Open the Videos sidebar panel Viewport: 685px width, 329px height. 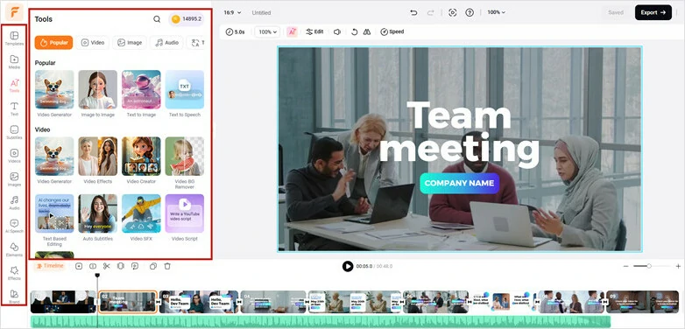tap(14, 156)
